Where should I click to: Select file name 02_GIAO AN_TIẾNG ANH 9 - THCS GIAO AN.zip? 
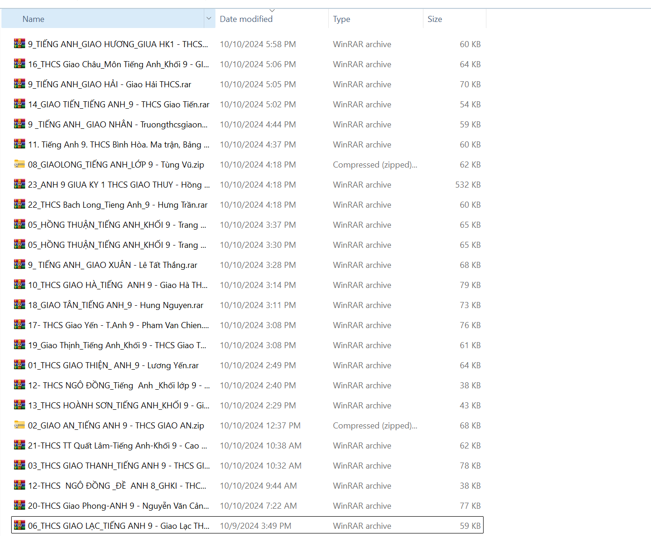[116, 426]
